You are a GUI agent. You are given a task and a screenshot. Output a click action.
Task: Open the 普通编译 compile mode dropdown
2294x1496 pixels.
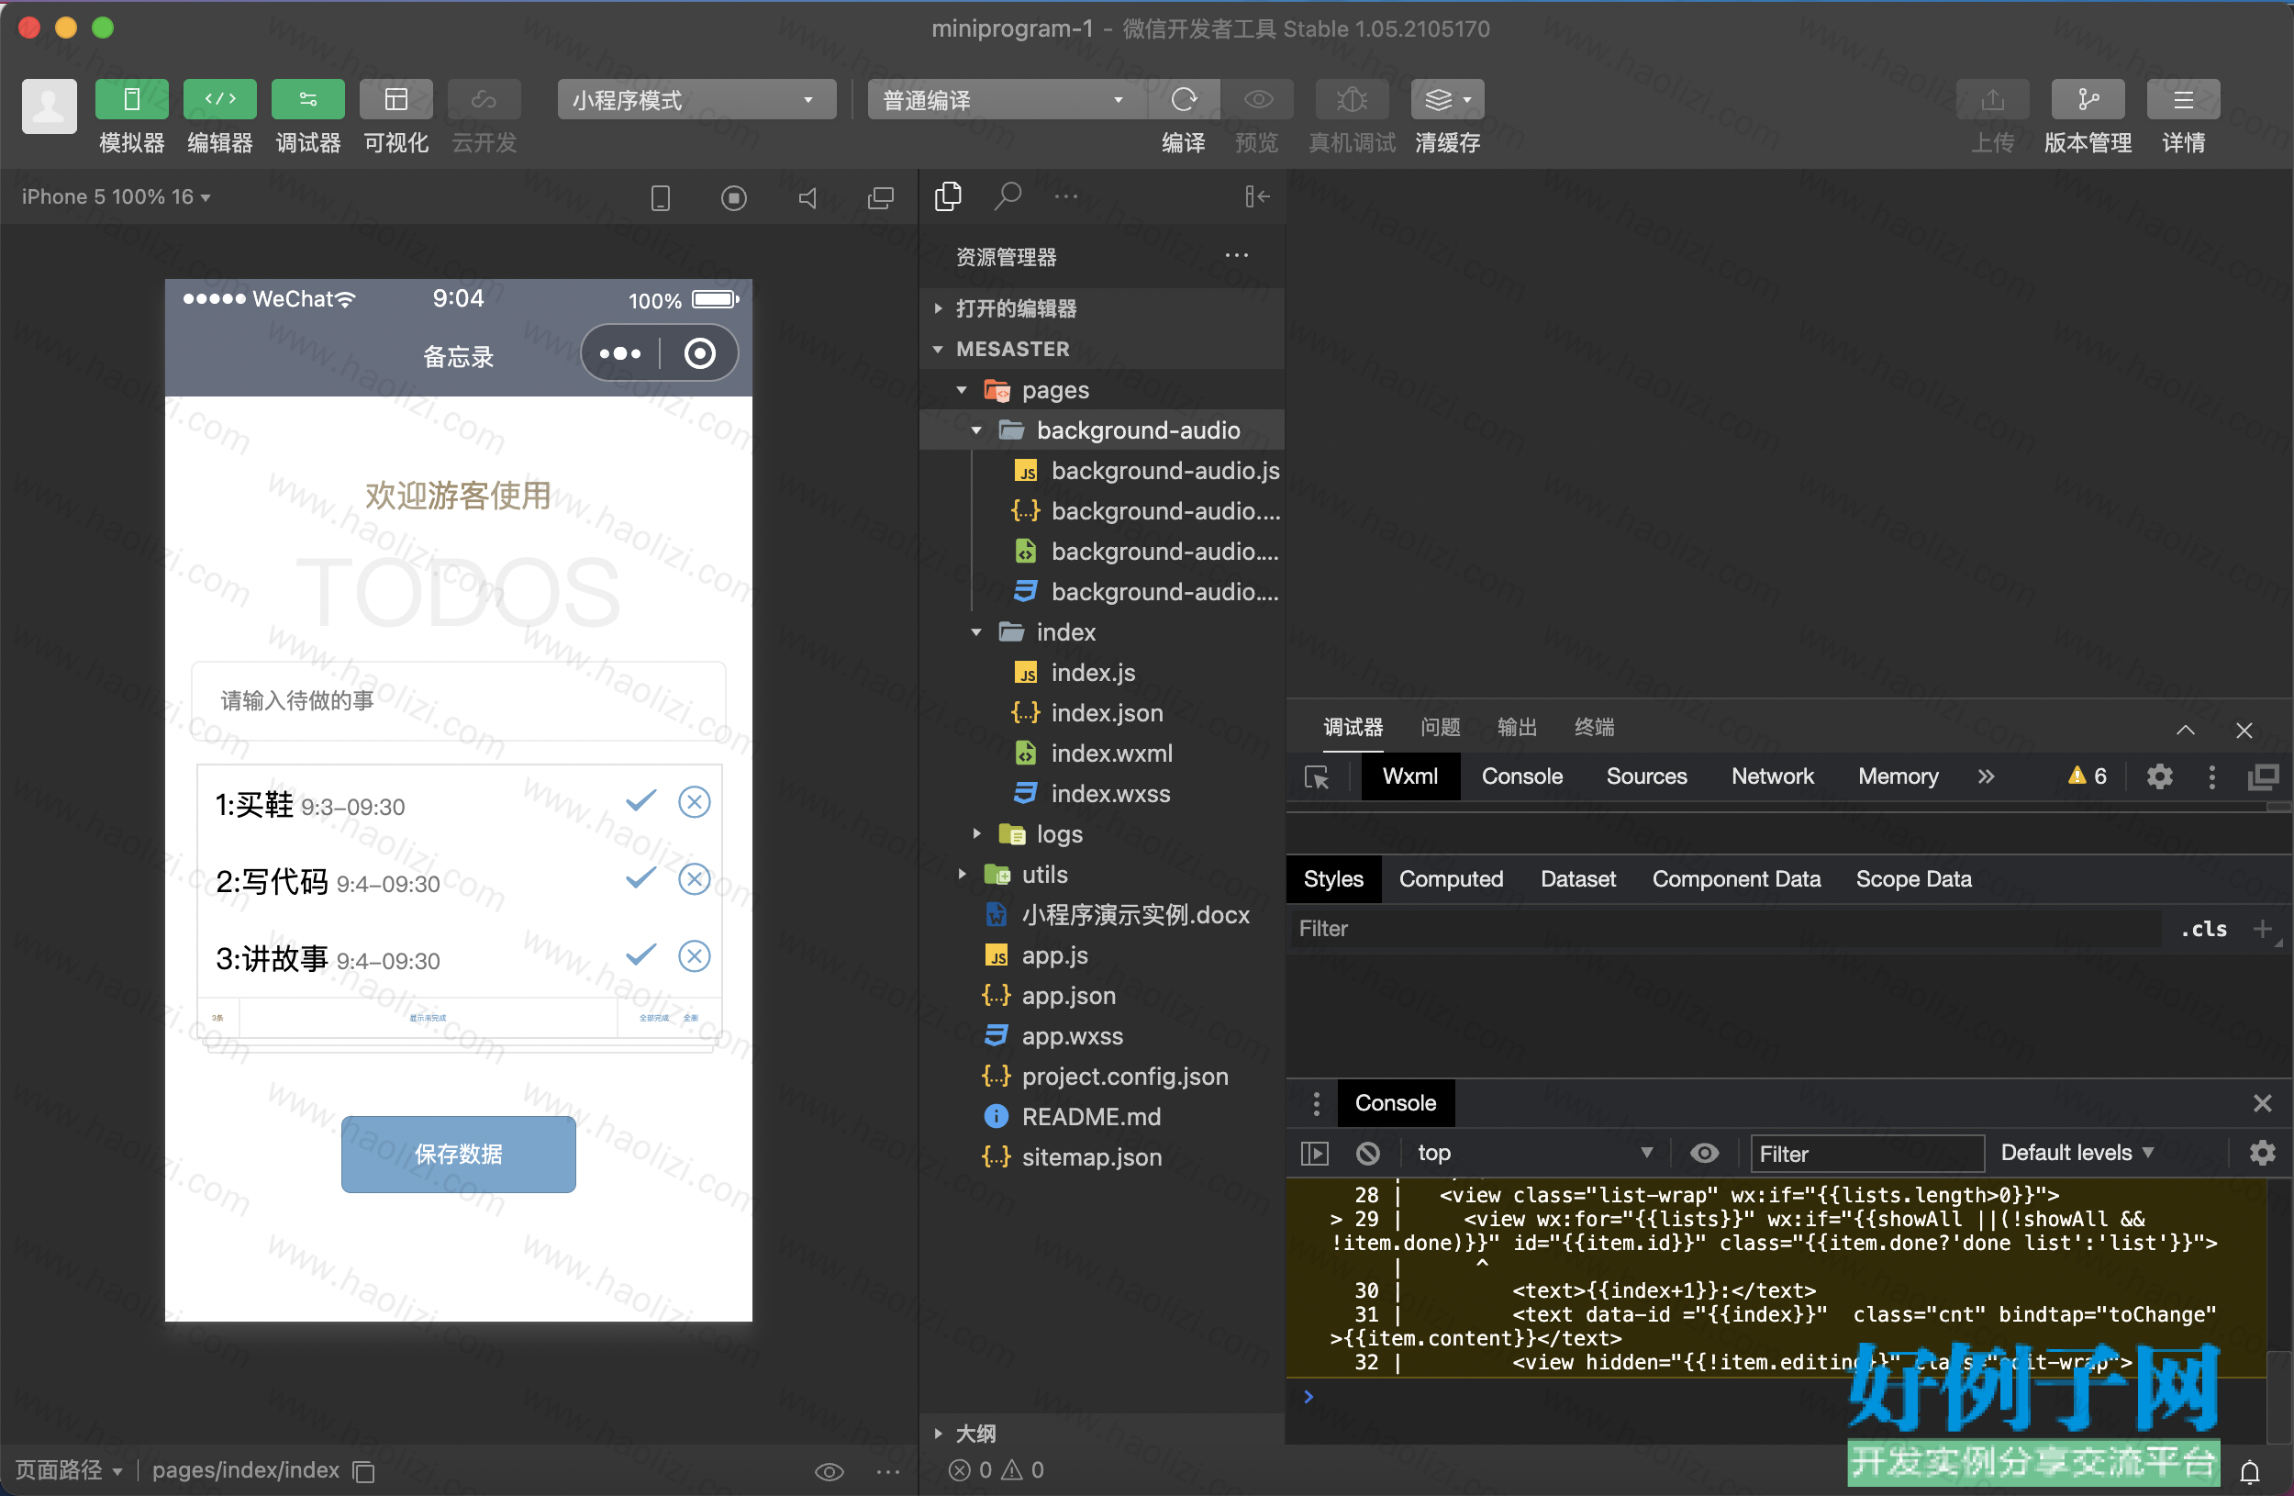[1006, 99]
